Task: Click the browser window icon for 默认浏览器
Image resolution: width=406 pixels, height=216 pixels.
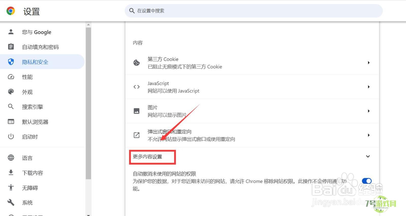Action: [x=11, y=121]
